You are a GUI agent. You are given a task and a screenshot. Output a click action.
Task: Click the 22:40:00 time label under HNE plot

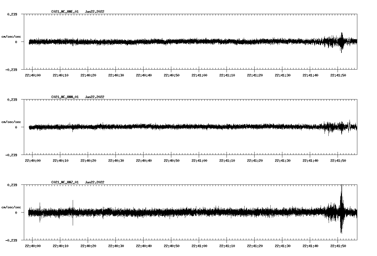(33, 75)
